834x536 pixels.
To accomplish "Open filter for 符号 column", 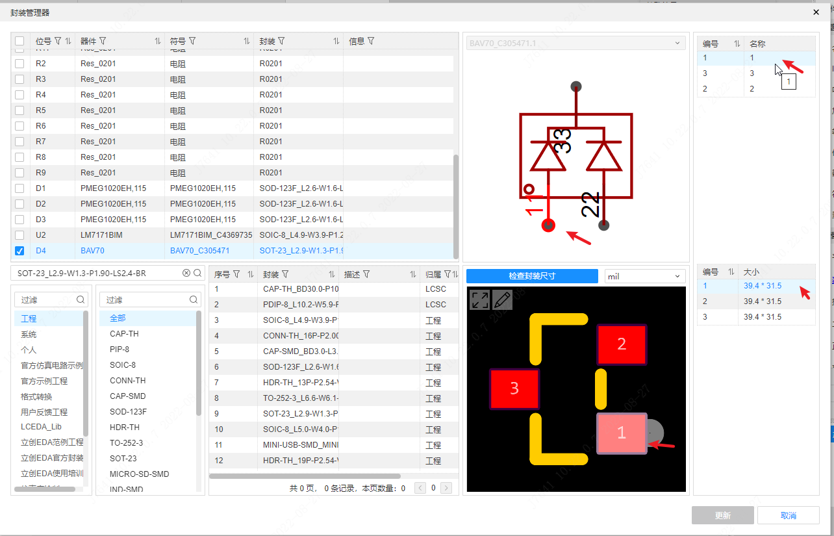I will pyautogui.click(x=192, y=41).
